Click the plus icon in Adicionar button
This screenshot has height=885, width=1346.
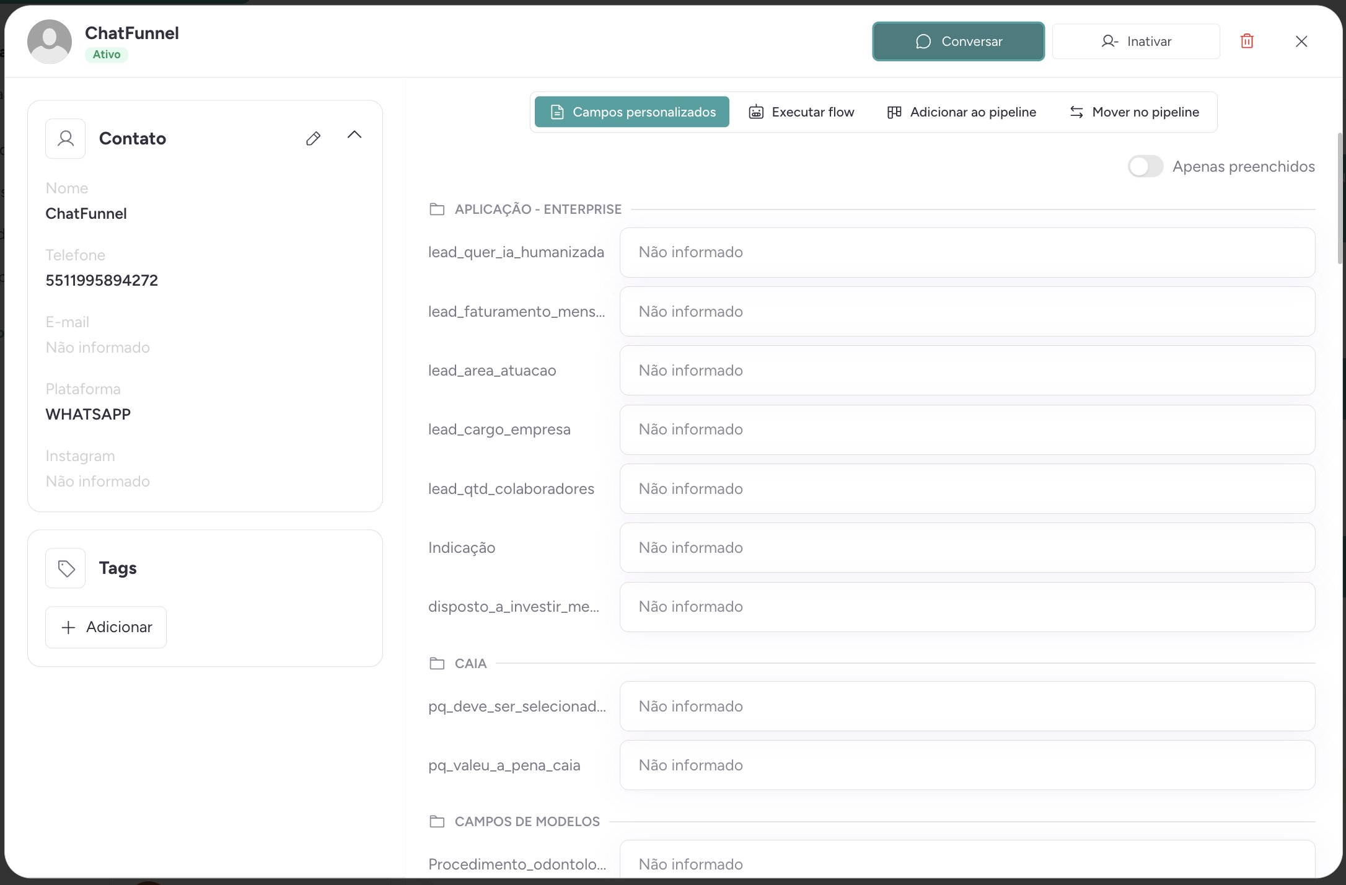[x=69, y=627]
